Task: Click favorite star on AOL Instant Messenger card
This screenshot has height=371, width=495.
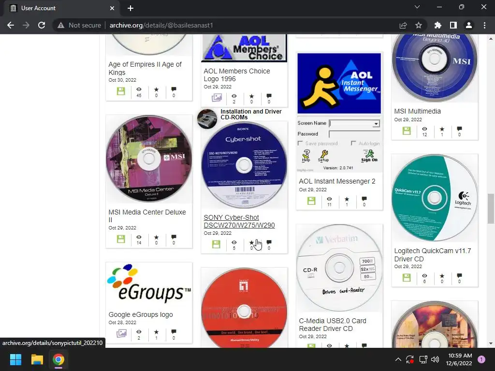Action: coord(347,199)
